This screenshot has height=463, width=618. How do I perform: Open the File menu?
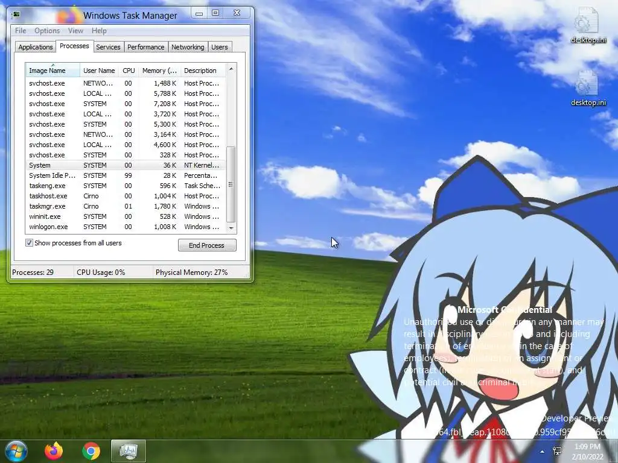tap(21, 31)
